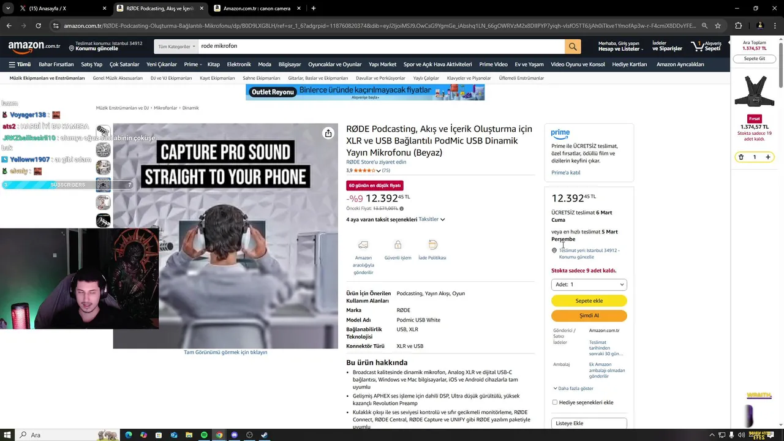Click the trash icon in cart sidebar
The height and width of the screenshot is (441, 784).
click(x=741, y=157)
